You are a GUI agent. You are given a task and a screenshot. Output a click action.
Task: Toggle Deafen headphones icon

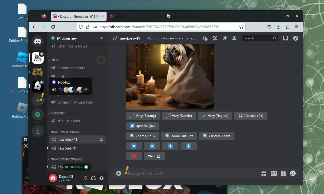click(93, 178)
